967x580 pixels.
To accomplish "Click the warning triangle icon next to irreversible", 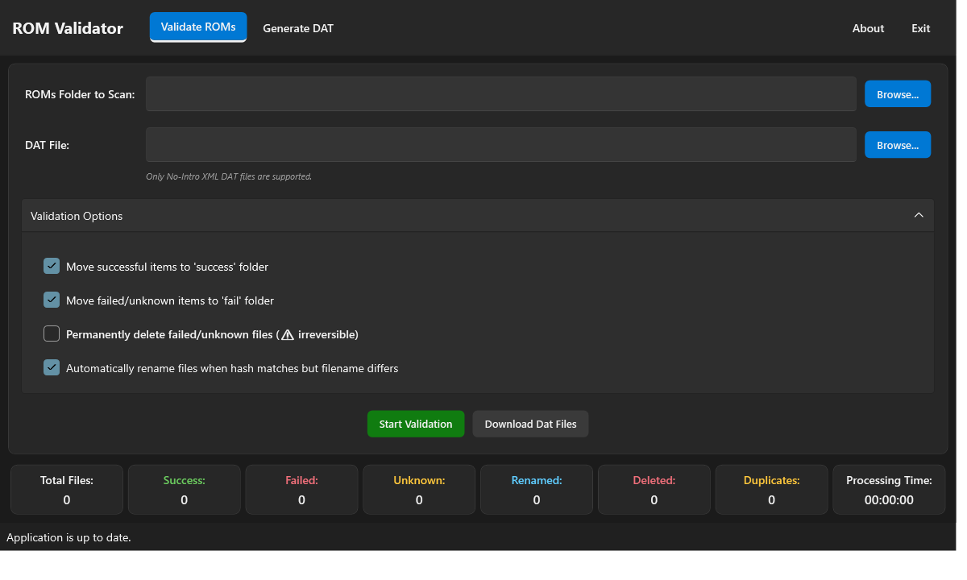I will click(288, 334).
